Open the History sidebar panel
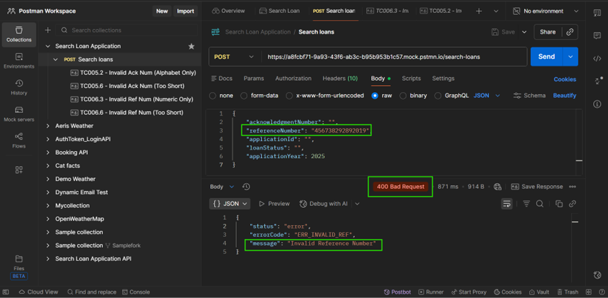Viewport: 608px width, 298px height. coord(19,87)
